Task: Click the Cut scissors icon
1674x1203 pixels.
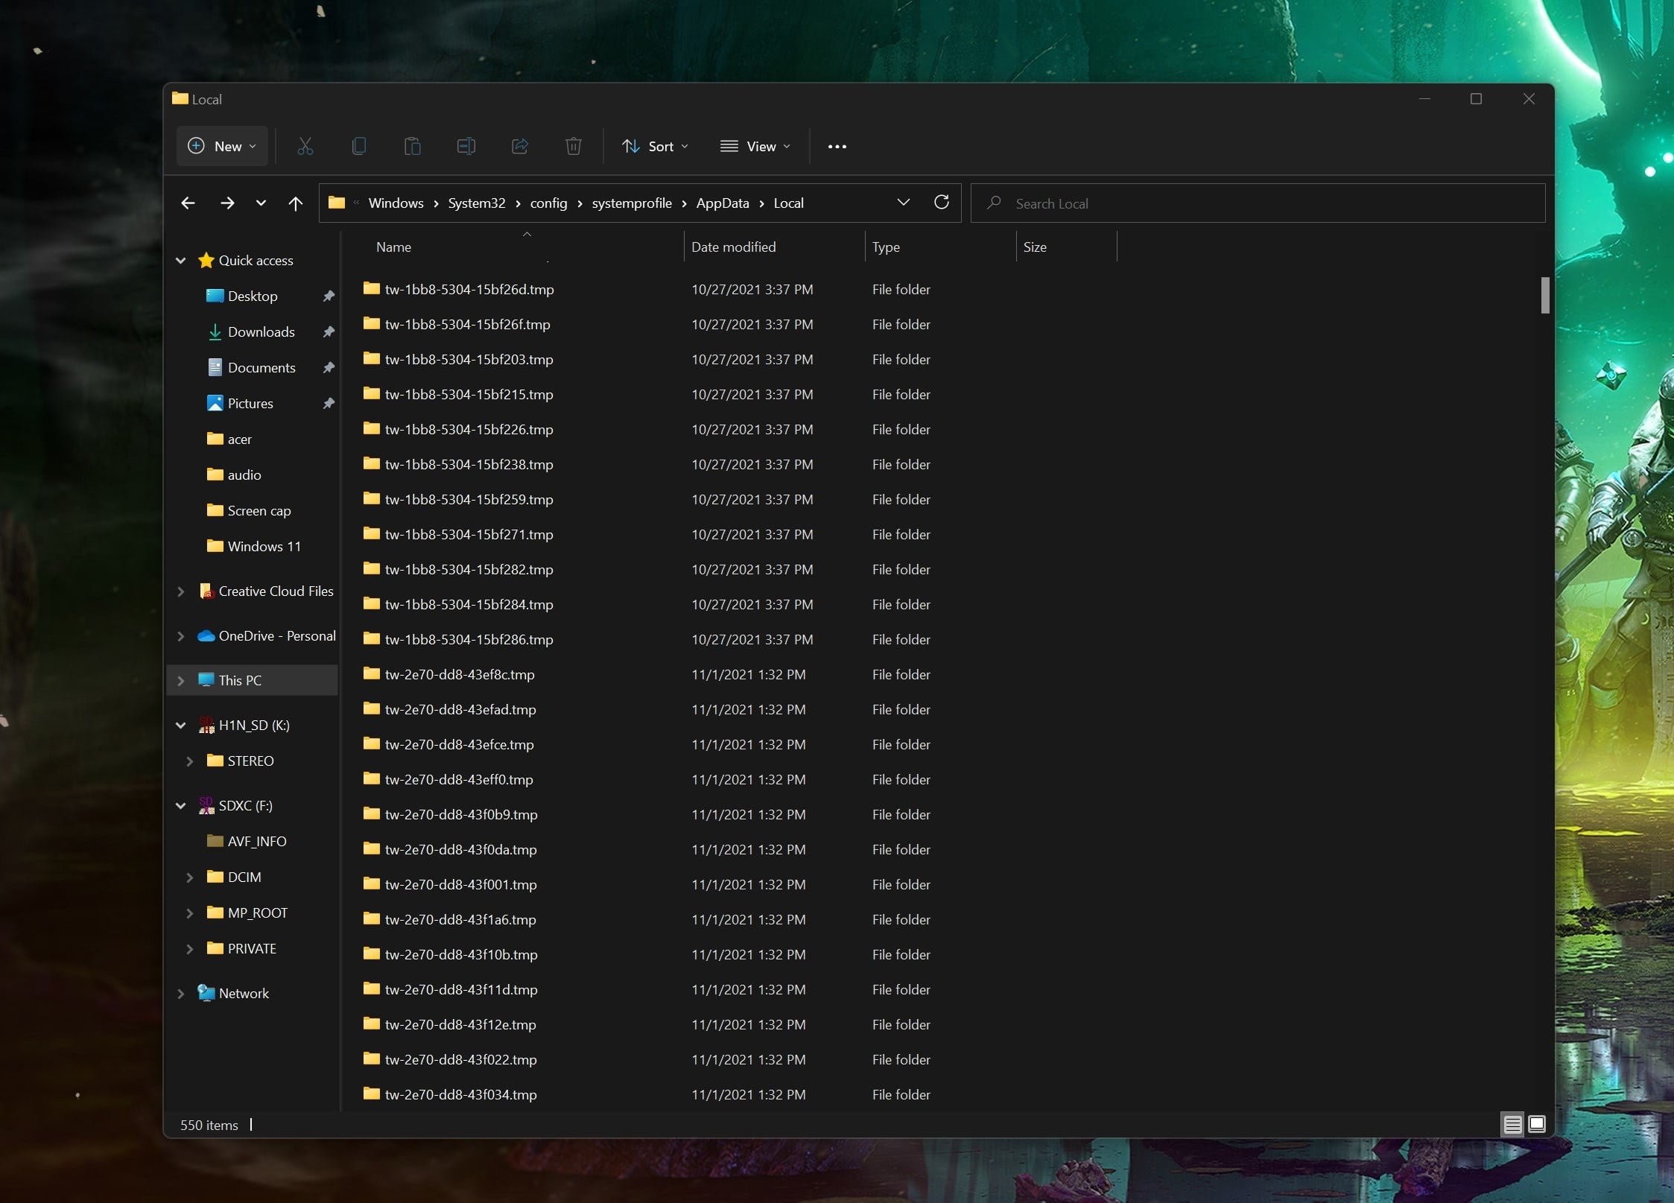Action: 305,146
